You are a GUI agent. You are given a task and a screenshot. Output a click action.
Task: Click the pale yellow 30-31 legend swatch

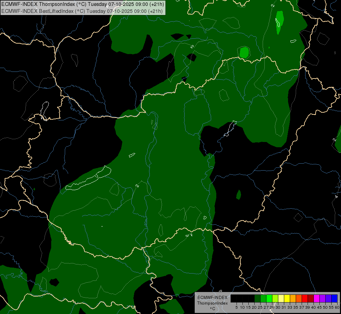click(281, 298)
